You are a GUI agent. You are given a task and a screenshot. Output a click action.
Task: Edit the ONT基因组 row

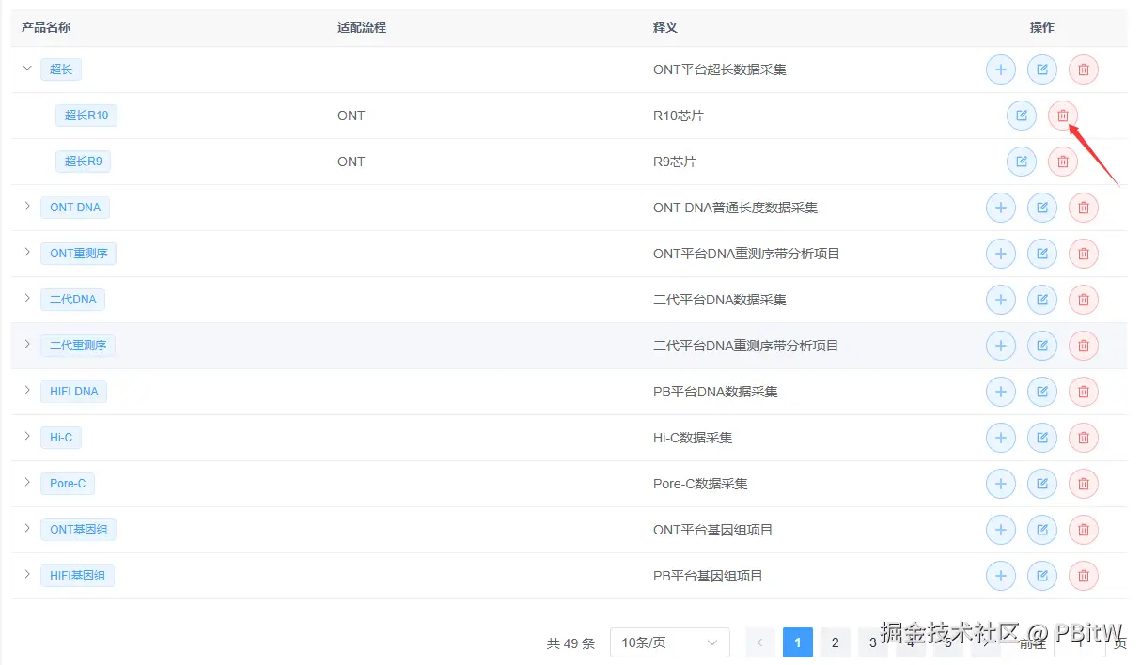tap(1042, 530)
